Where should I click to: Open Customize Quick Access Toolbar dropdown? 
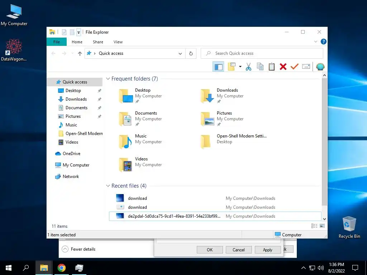(78, 32)
